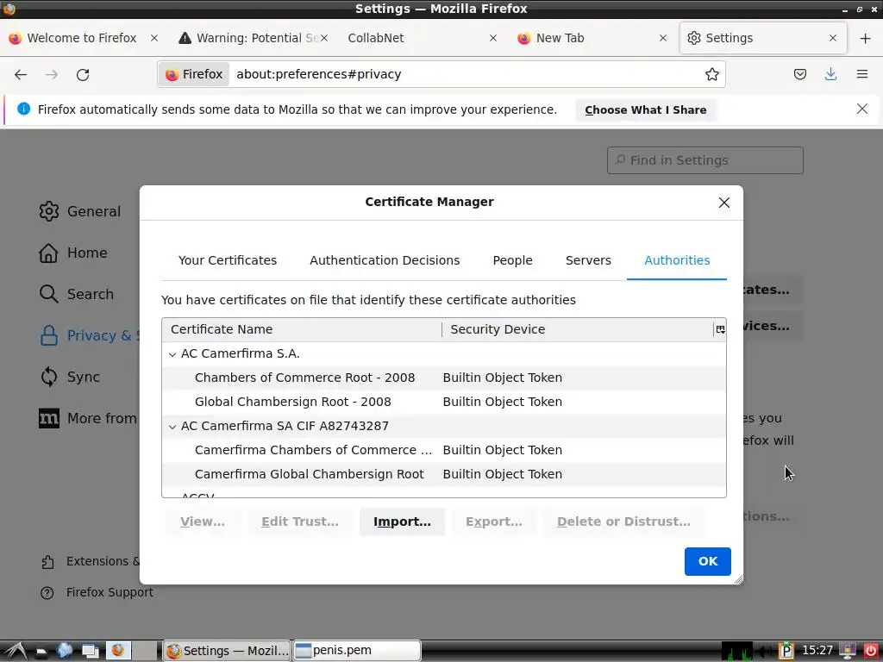Open Search settings category
Viewport: 883px width, 662px height.
pos(77,294)
